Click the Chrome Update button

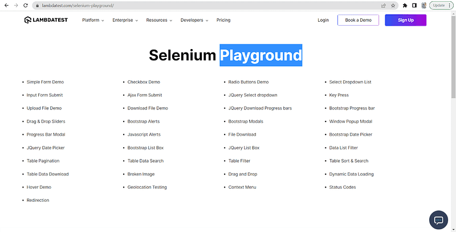click(x=441, y=6)
